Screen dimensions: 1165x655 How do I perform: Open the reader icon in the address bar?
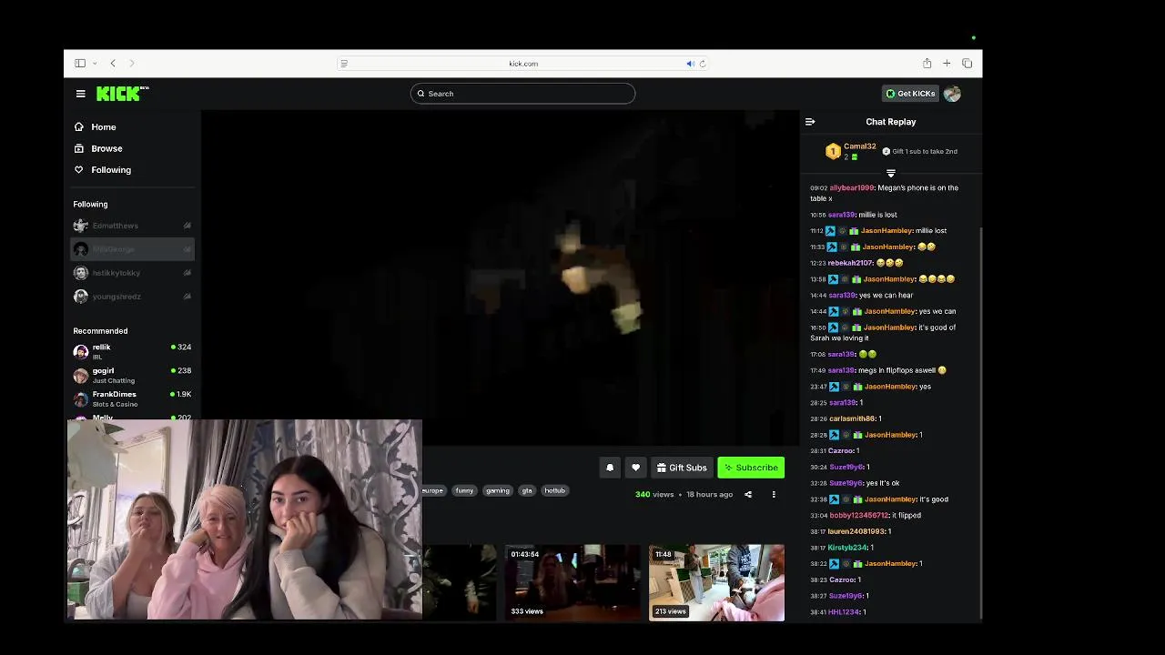[x=344, y=64]
